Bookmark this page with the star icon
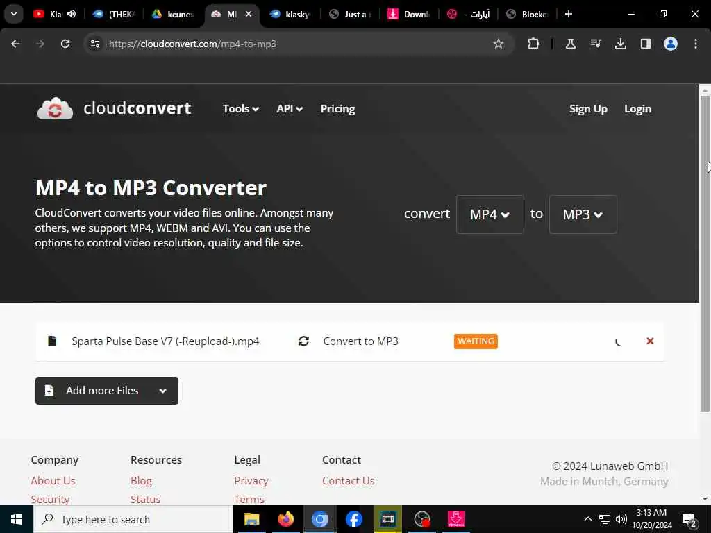 [x=499, y=44]
